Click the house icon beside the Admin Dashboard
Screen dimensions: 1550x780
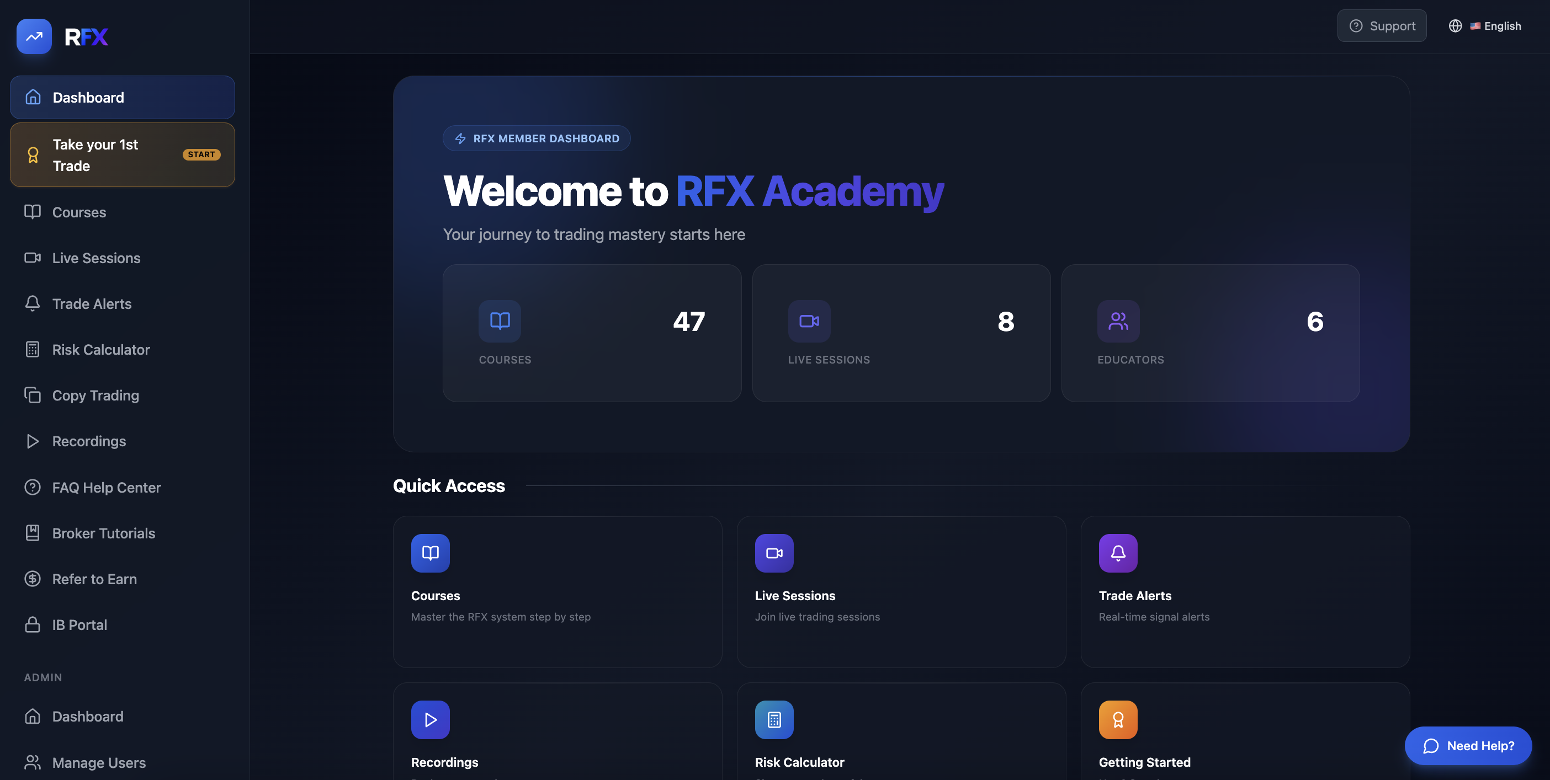point(33,716)
